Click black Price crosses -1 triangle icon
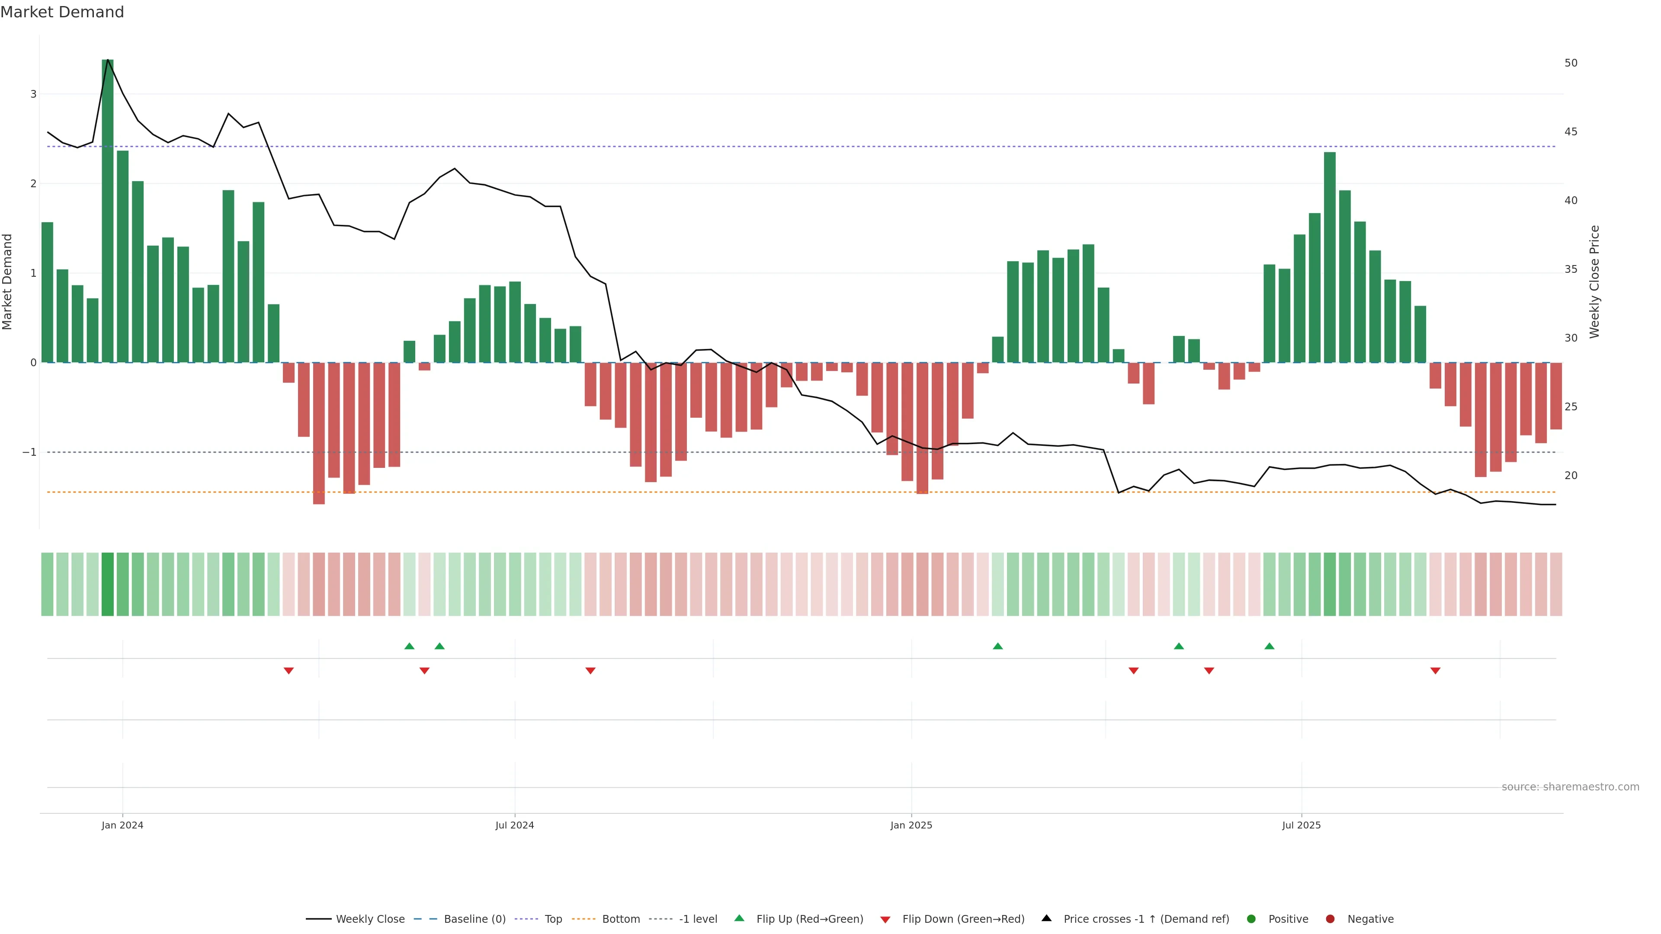Screen dimensions: 1661x934 click(1046, 918)
